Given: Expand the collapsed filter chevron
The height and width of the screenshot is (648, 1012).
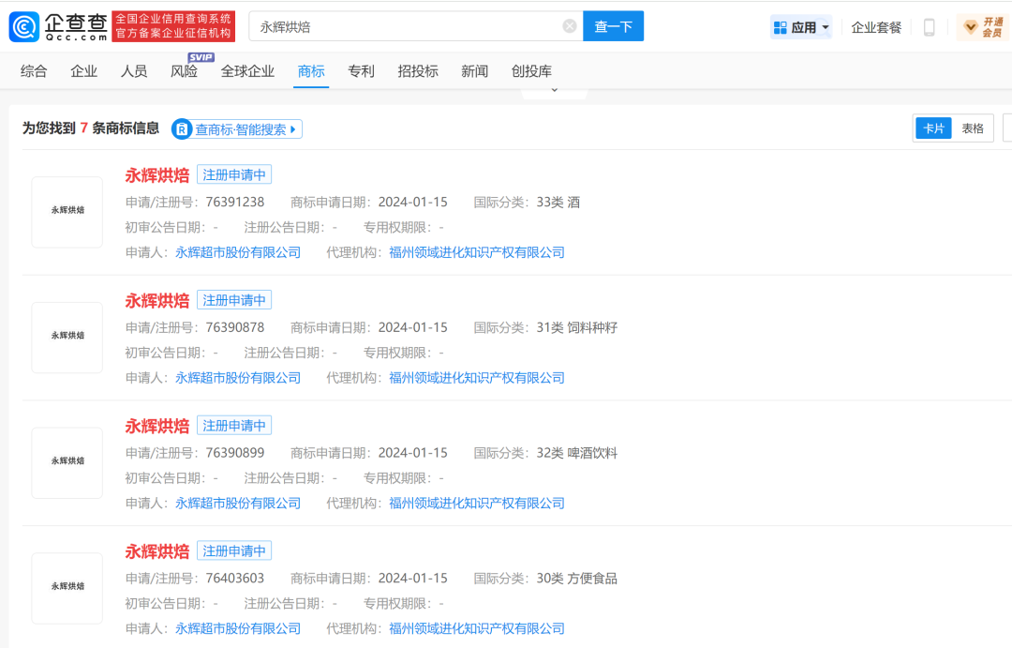Looking at the screenshot, I should [x=554, y=91].
